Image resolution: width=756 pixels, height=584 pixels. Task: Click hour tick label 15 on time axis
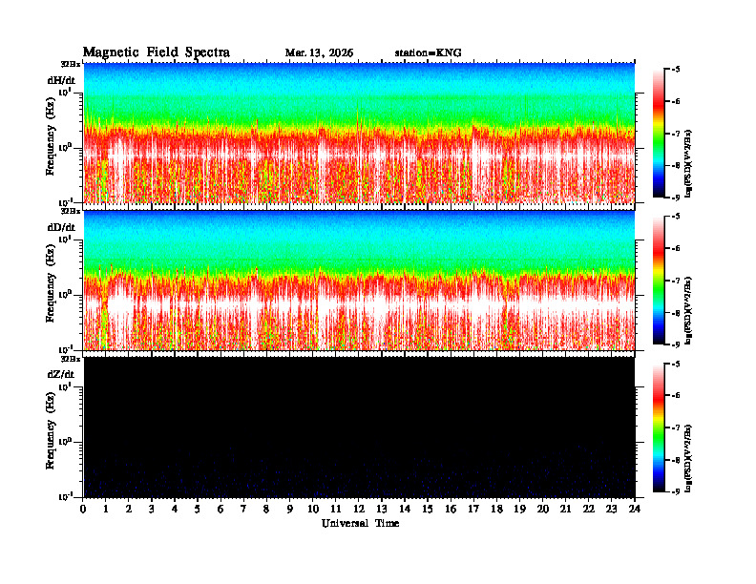tap(428, 509)
